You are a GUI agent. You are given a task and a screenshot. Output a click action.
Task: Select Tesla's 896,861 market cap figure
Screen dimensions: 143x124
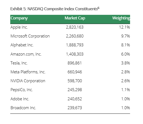point(75,63)
